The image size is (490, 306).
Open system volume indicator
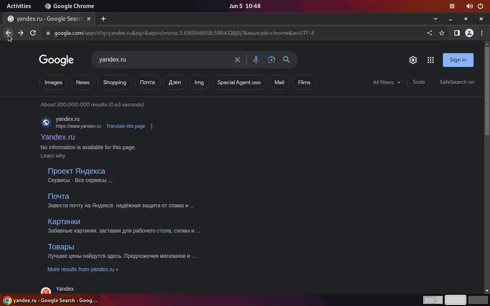pos(469,6)
